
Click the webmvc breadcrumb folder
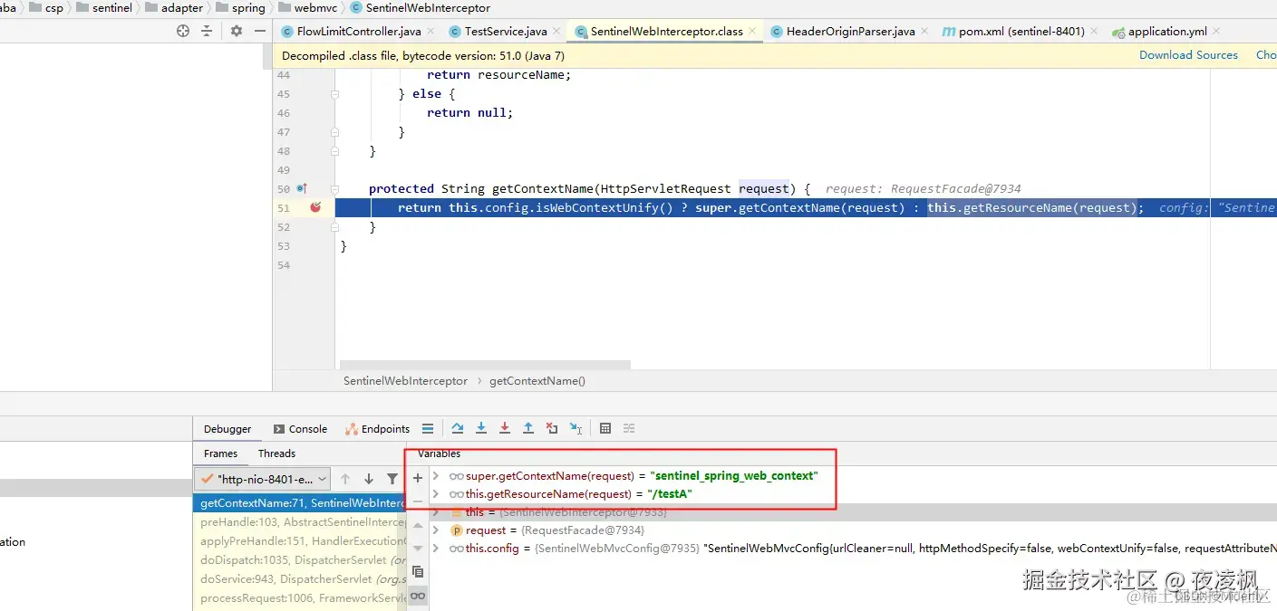(x=306, y=7)
